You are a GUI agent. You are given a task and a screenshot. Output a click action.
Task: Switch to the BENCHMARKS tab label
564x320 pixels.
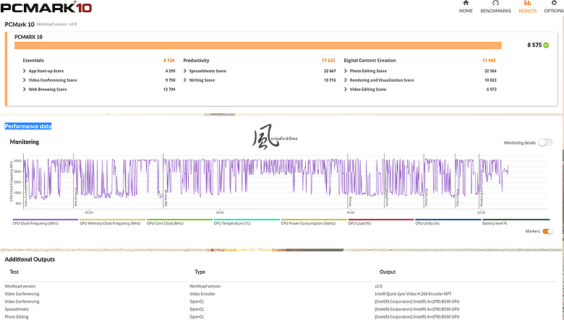point(495,11)
